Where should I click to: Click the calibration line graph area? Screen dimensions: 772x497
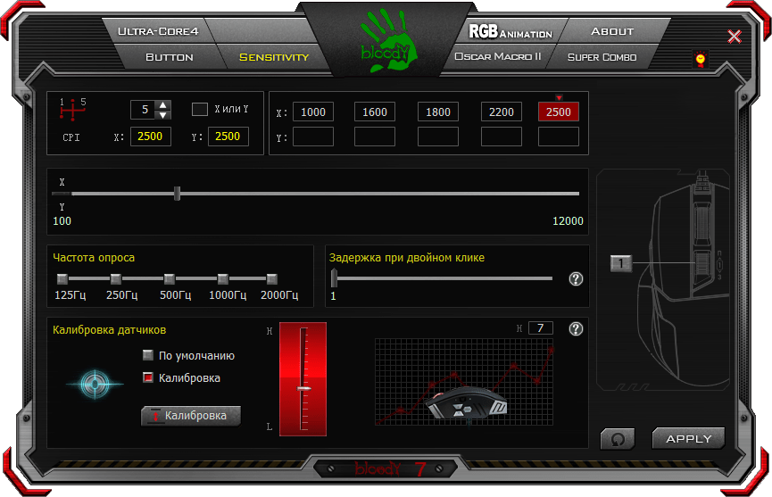(464, 382)
